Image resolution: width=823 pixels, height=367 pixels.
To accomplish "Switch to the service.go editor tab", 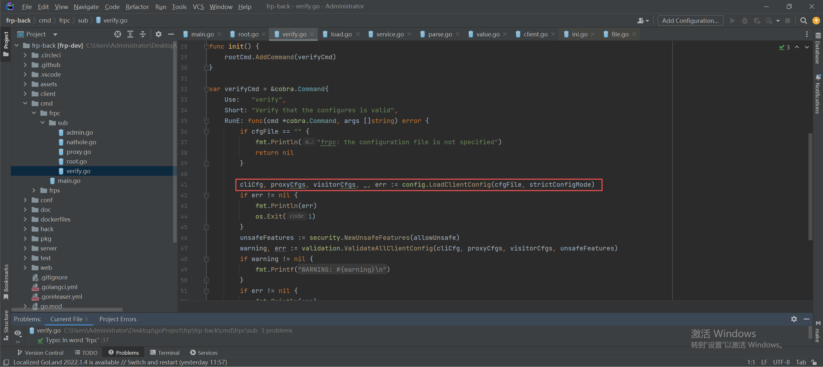I will point(390,34).
